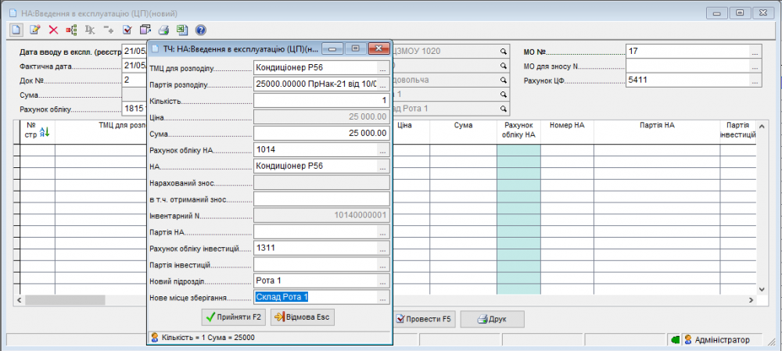Open lookup for ТМЦ для розподілу field
The height and width of the screenshot is (351, 782).
(382, 68)
